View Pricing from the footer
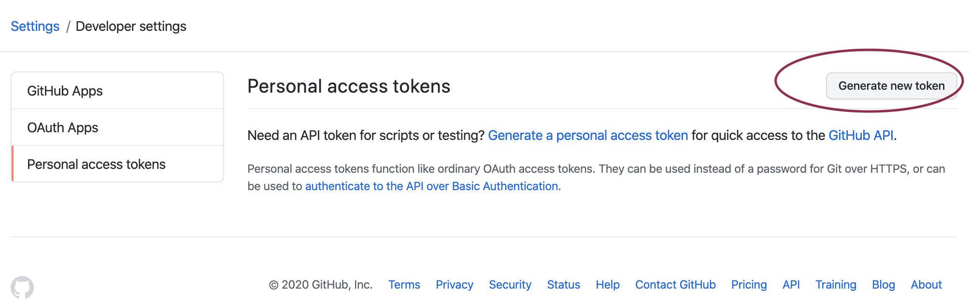Screen dimensions: 969x305 click(749, 285)
